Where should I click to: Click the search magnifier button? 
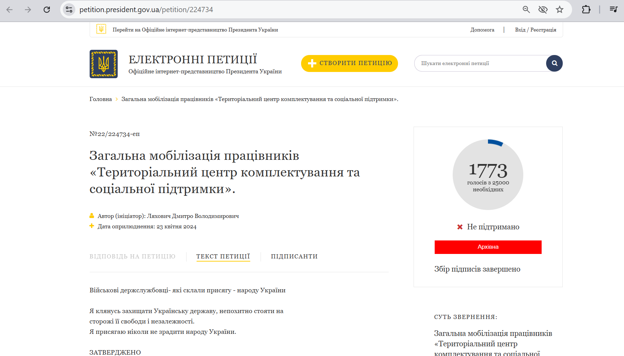554,63
